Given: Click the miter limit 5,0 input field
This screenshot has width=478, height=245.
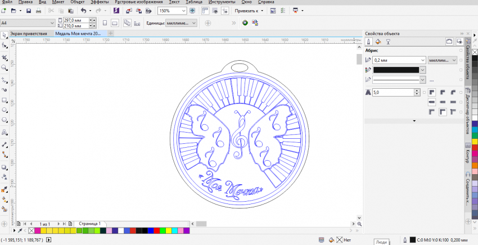Looking at the screenshot, I should [396, 92].
